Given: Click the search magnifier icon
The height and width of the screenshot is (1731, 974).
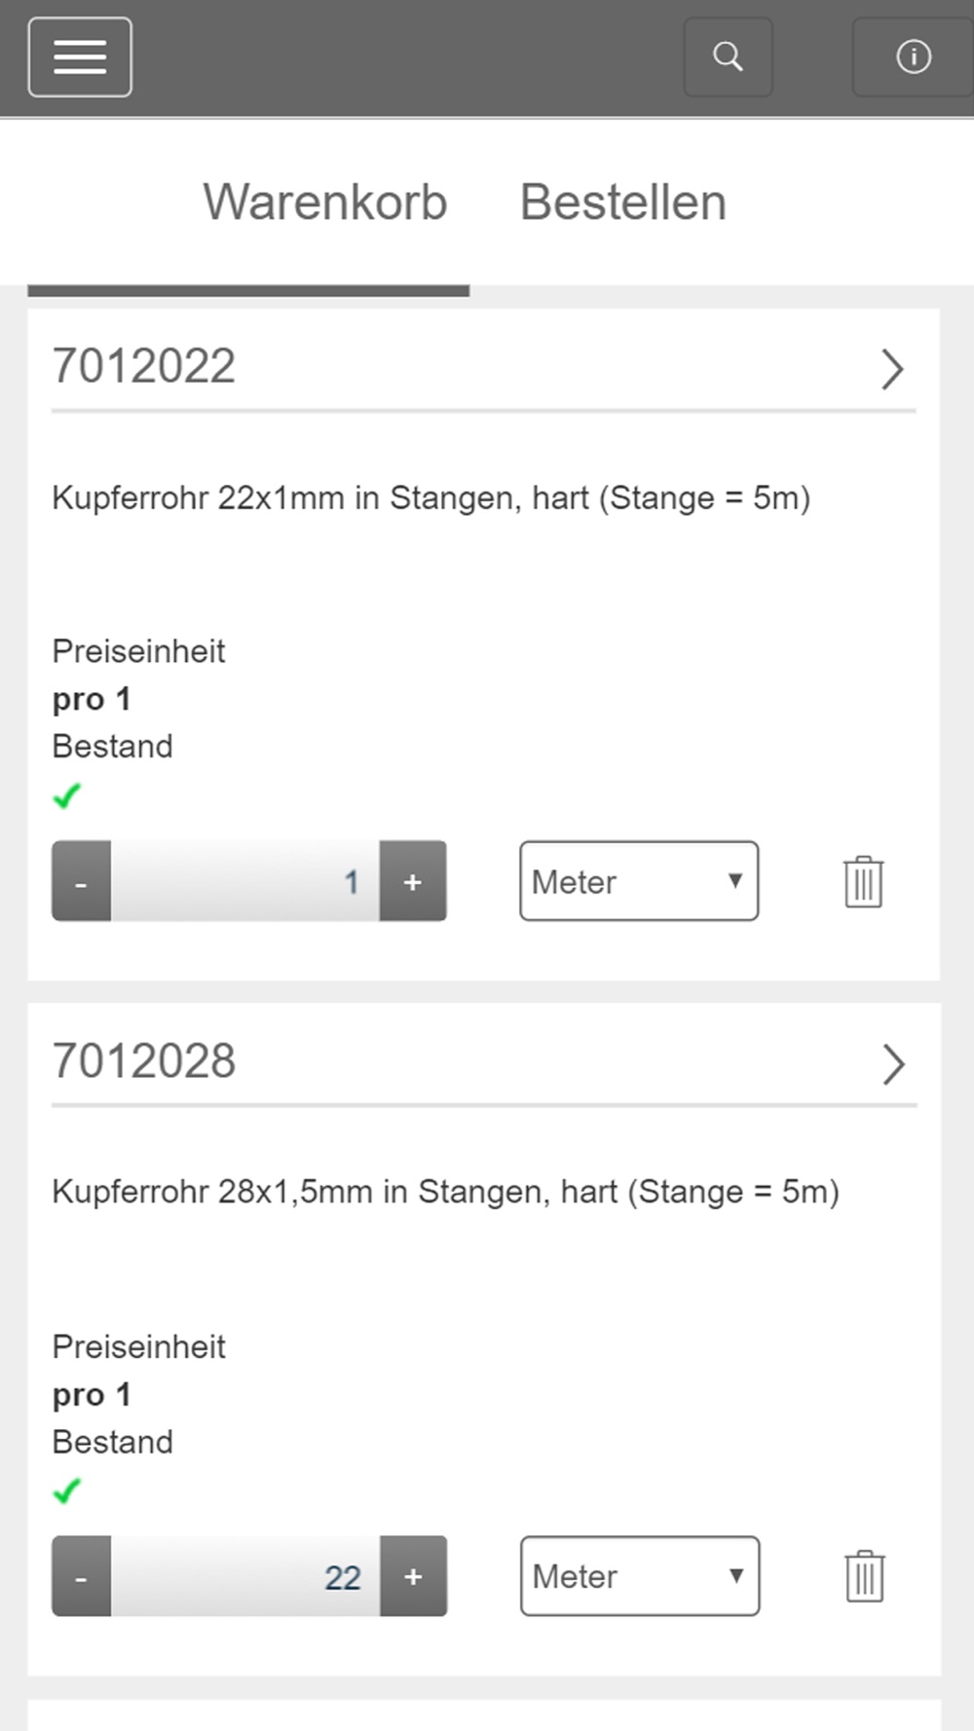Looking at the screenshot, I should [x=729, y=57].
